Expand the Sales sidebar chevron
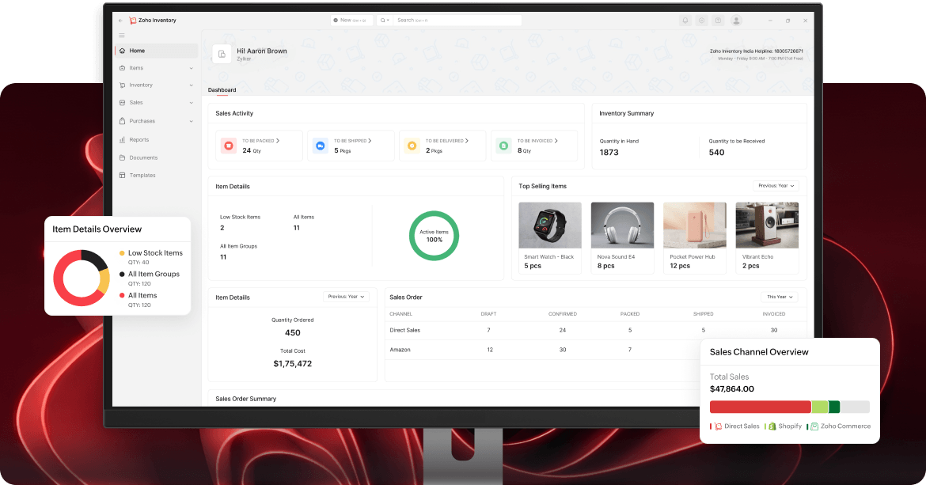Image resolution: width=926 pixels, height=485 pixels. [192, 104]
